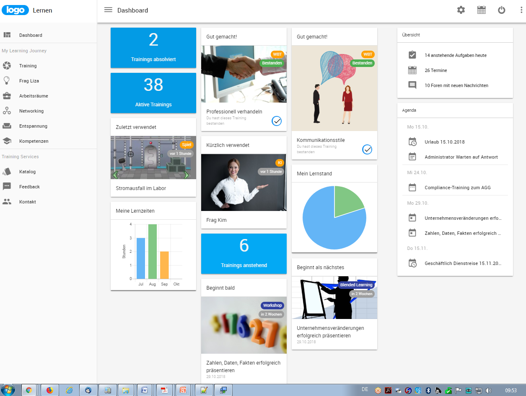This screenshot has height=396, width=526.
Task: Open the Frag Kim thumbnail image
Action: pos(244,183)
